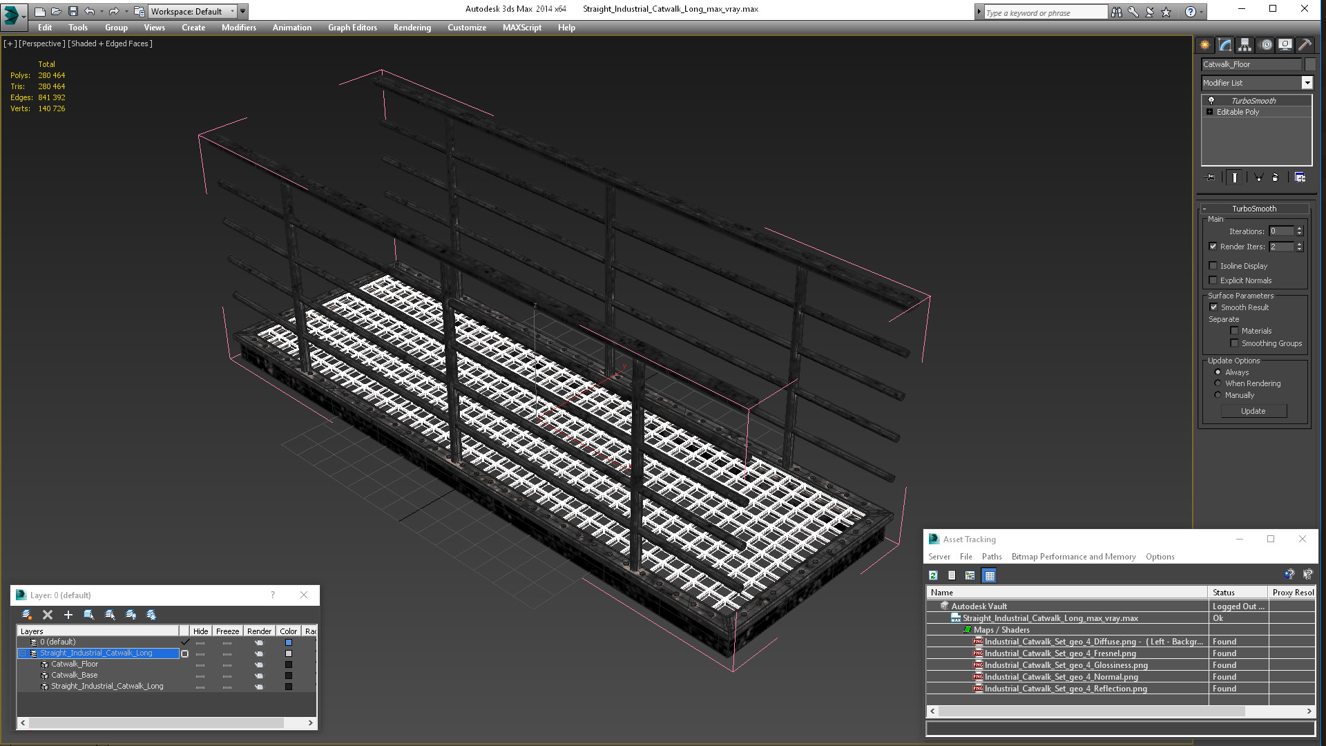Expand the Editable Poly stack entry
Screen dimensions: 1326x746
click(x=1209, y=112)
